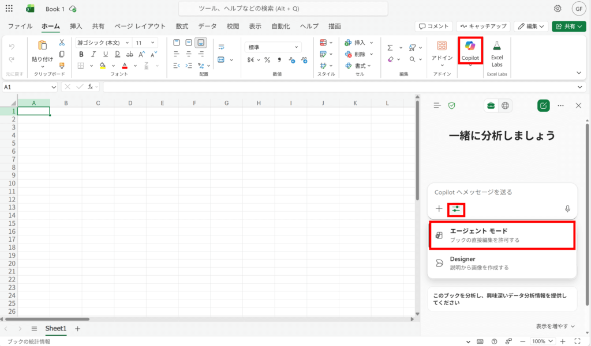This screenshot has height=346, width=591.
Task: Toggle italic formatting
Action: 92,54
